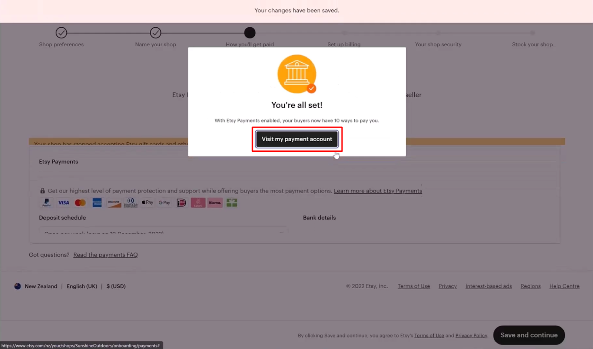593x349 pixels.
Task: Select the PayPal payment icon
Action: point(46,203)
